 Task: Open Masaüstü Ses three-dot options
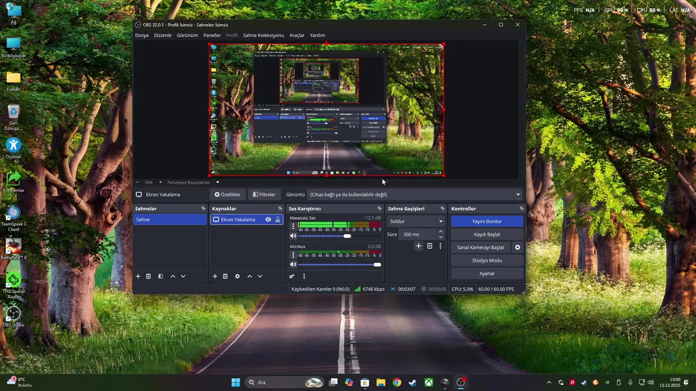293,226
